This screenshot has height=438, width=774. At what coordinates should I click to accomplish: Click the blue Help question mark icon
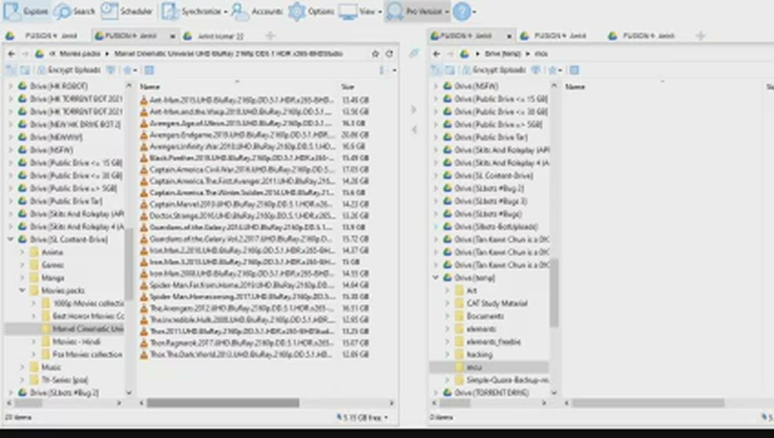[x=462, y=11]
